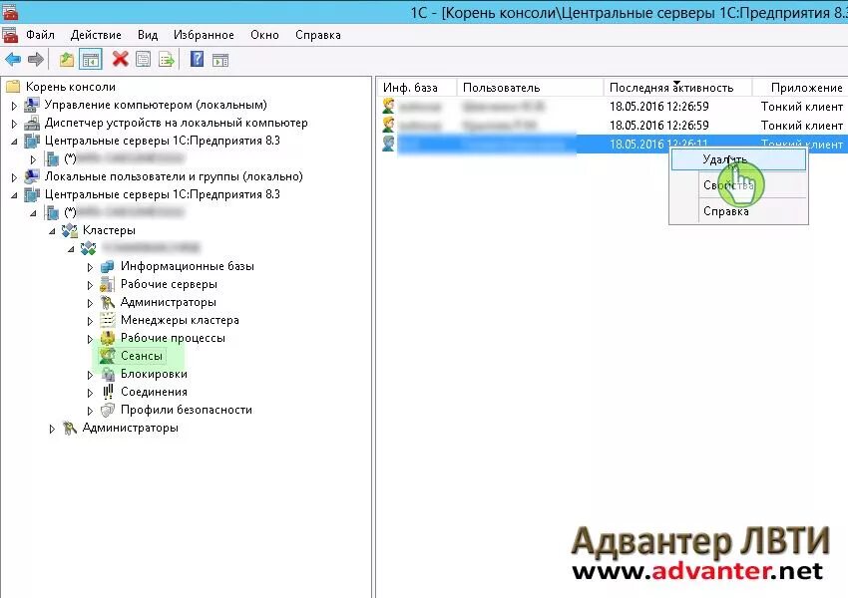Sort by Приложение column header

click(x=800, y=88)
